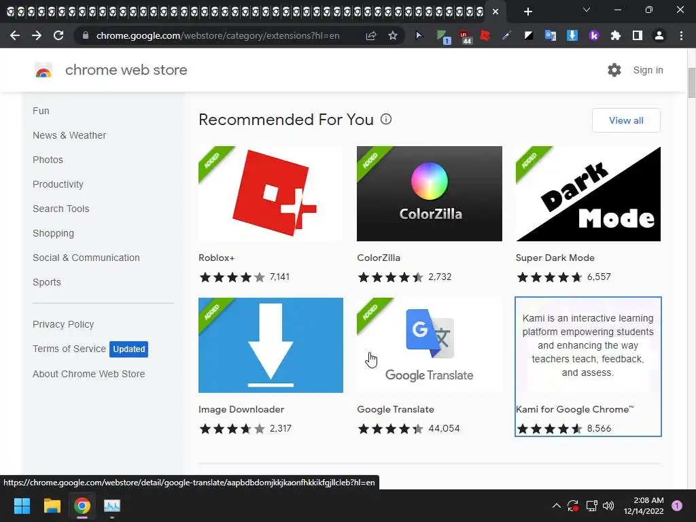
Task: Click the blue Updated badge
Action: coord(128,349)
